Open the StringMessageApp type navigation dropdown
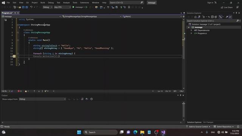 92,16
